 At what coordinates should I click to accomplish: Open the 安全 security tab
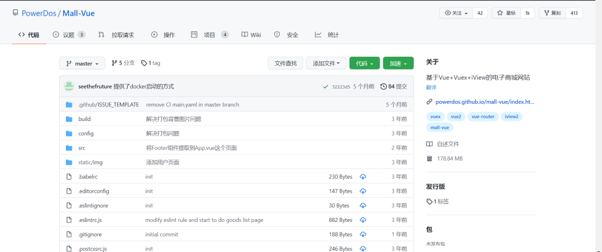click(x=287, y=35)
